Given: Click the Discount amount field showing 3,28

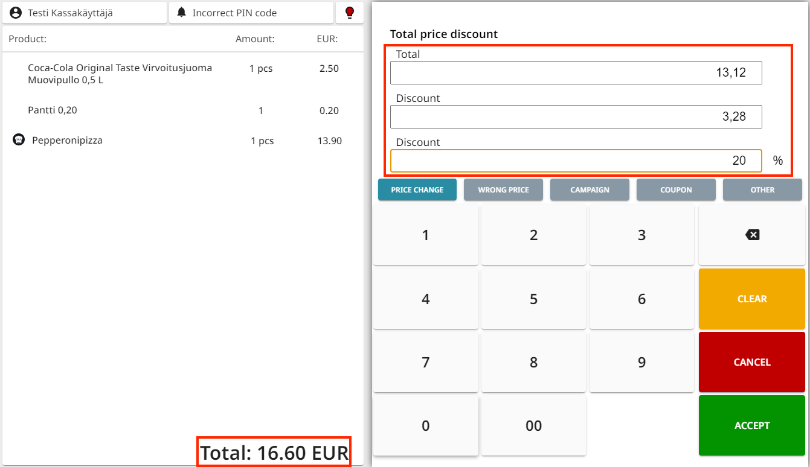Looking at the screenshot, I should (x=576, y=117).
